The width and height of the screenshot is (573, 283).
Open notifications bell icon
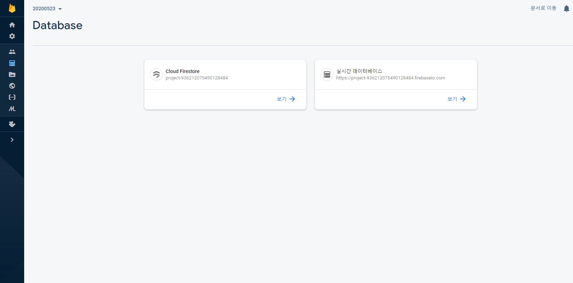(567, 9)
